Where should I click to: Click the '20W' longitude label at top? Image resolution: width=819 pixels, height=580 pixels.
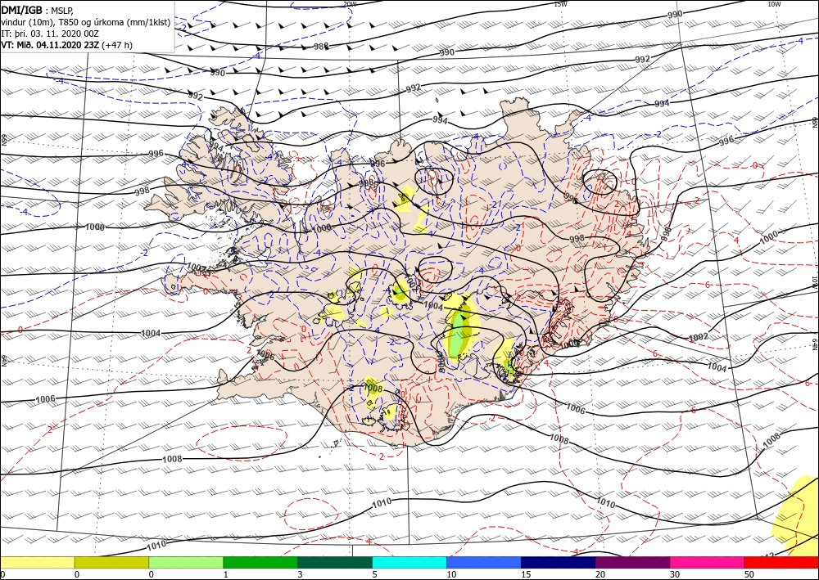point(350,4)
